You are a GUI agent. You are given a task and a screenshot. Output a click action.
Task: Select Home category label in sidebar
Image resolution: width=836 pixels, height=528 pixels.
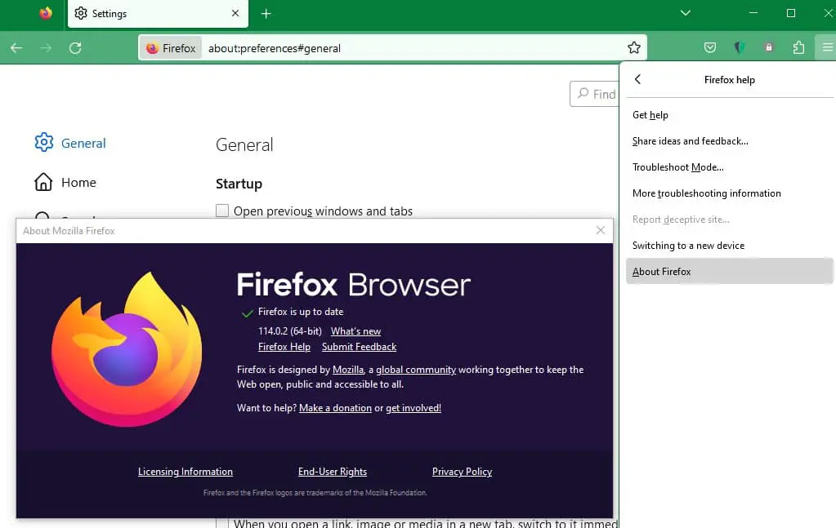[78, 183]
